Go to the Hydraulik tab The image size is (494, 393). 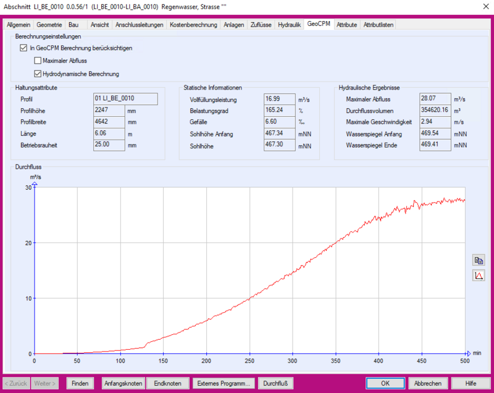point(290,25)
